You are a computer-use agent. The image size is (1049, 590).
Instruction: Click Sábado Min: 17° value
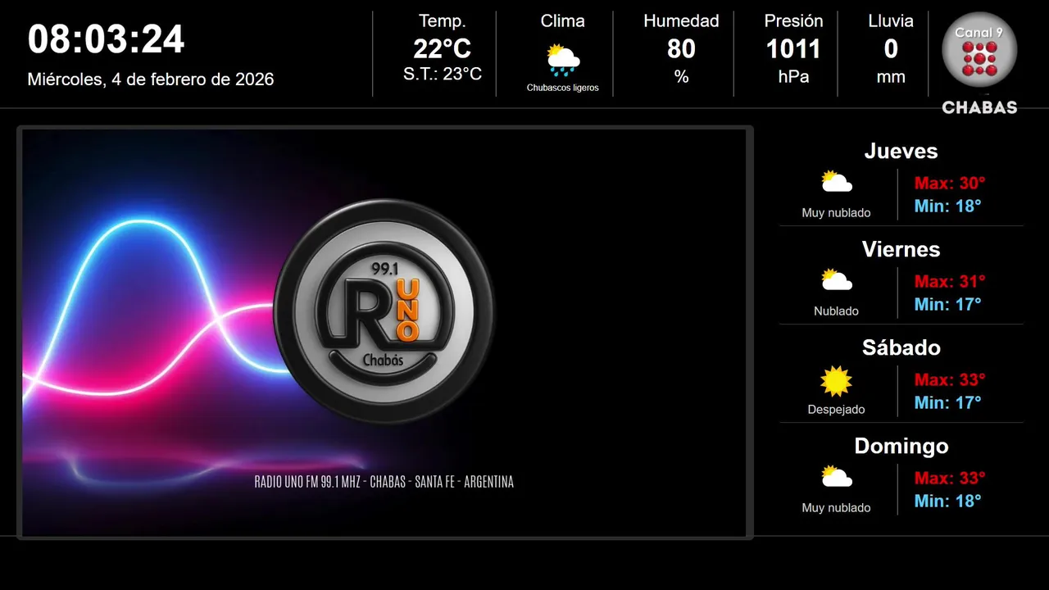(x=948, y=402)
